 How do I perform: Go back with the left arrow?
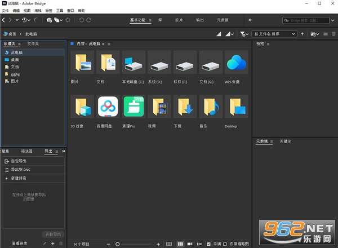click(3, 20)
